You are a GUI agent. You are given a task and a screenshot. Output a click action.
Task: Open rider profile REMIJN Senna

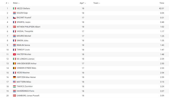pyautogui.click(x=23, y=45)
